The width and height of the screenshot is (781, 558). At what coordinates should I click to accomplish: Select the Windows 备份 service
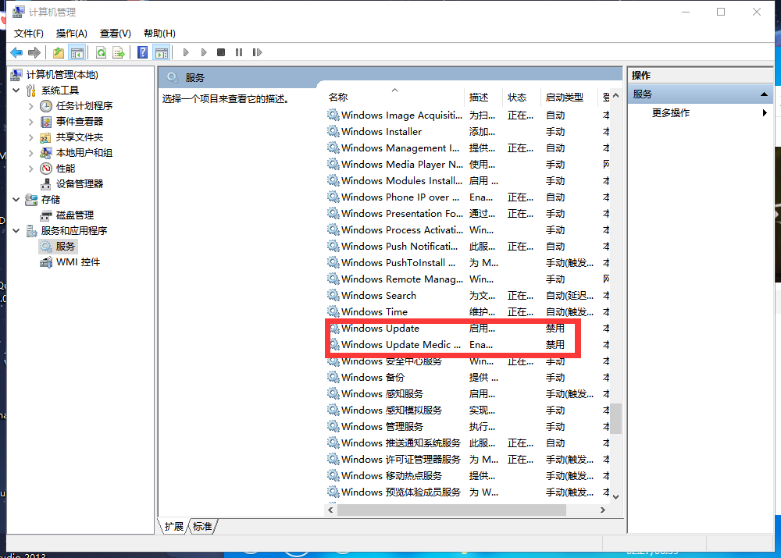tap(468, 377)
